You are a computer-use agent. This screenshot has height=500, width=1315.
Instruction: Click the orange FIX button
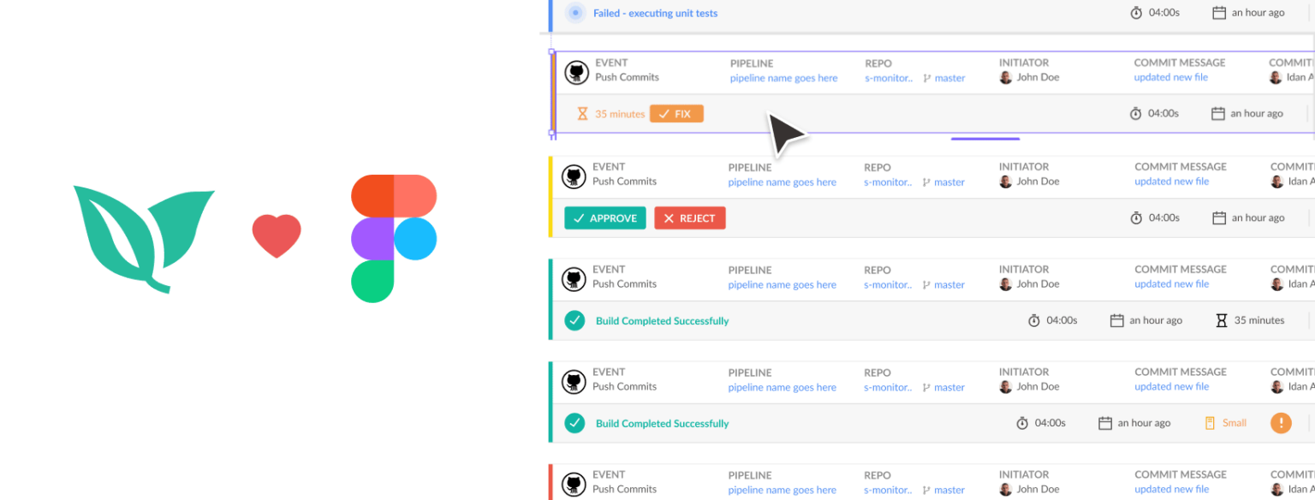[x=676, y=113]
